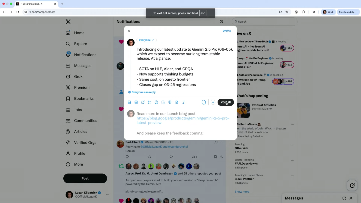361x203 pixels.
Task: Click the Search input field
Action: [x=265, y=22]
